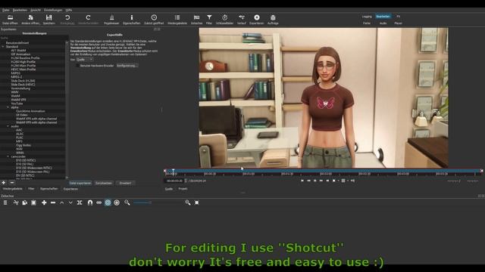
Task: Select the YouTube export preset
Action: 17,104
